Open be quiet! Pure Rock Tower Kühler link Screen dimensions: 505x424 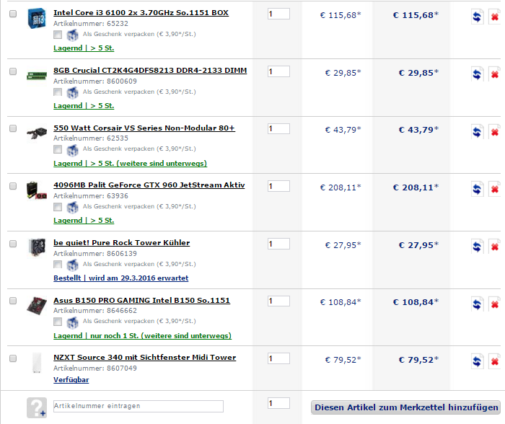coord(122,243)
